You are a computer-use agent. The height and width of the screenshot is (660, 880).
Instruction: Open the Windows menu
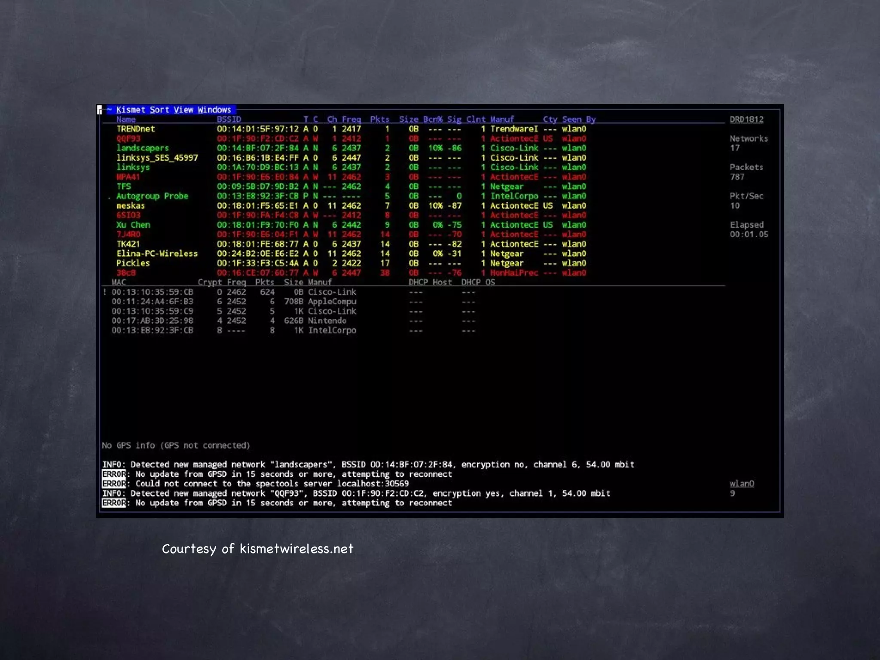[x=214, y=110]
